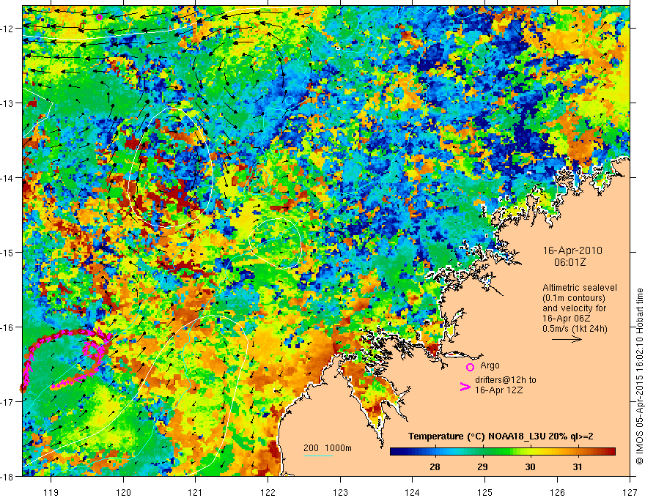Click the IMOS copyright timestamp text
Viewport: 645px width, 498px height.
pyautogui.click(x=640, y=378)
